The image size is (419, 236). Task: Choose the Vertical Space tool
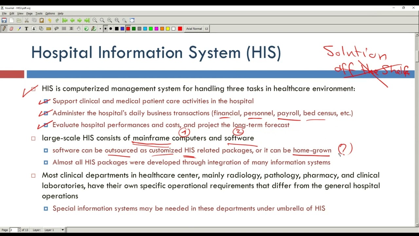71,29
